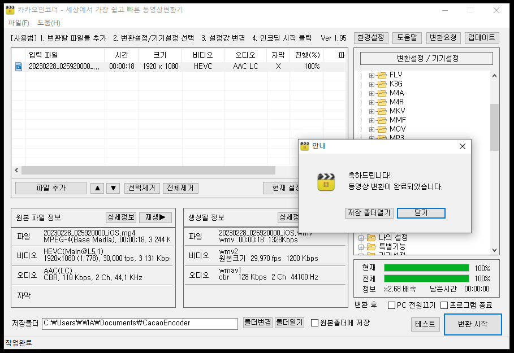Click the 입력 파일 column header
The image size is (514, 353).
pos(65,55)
